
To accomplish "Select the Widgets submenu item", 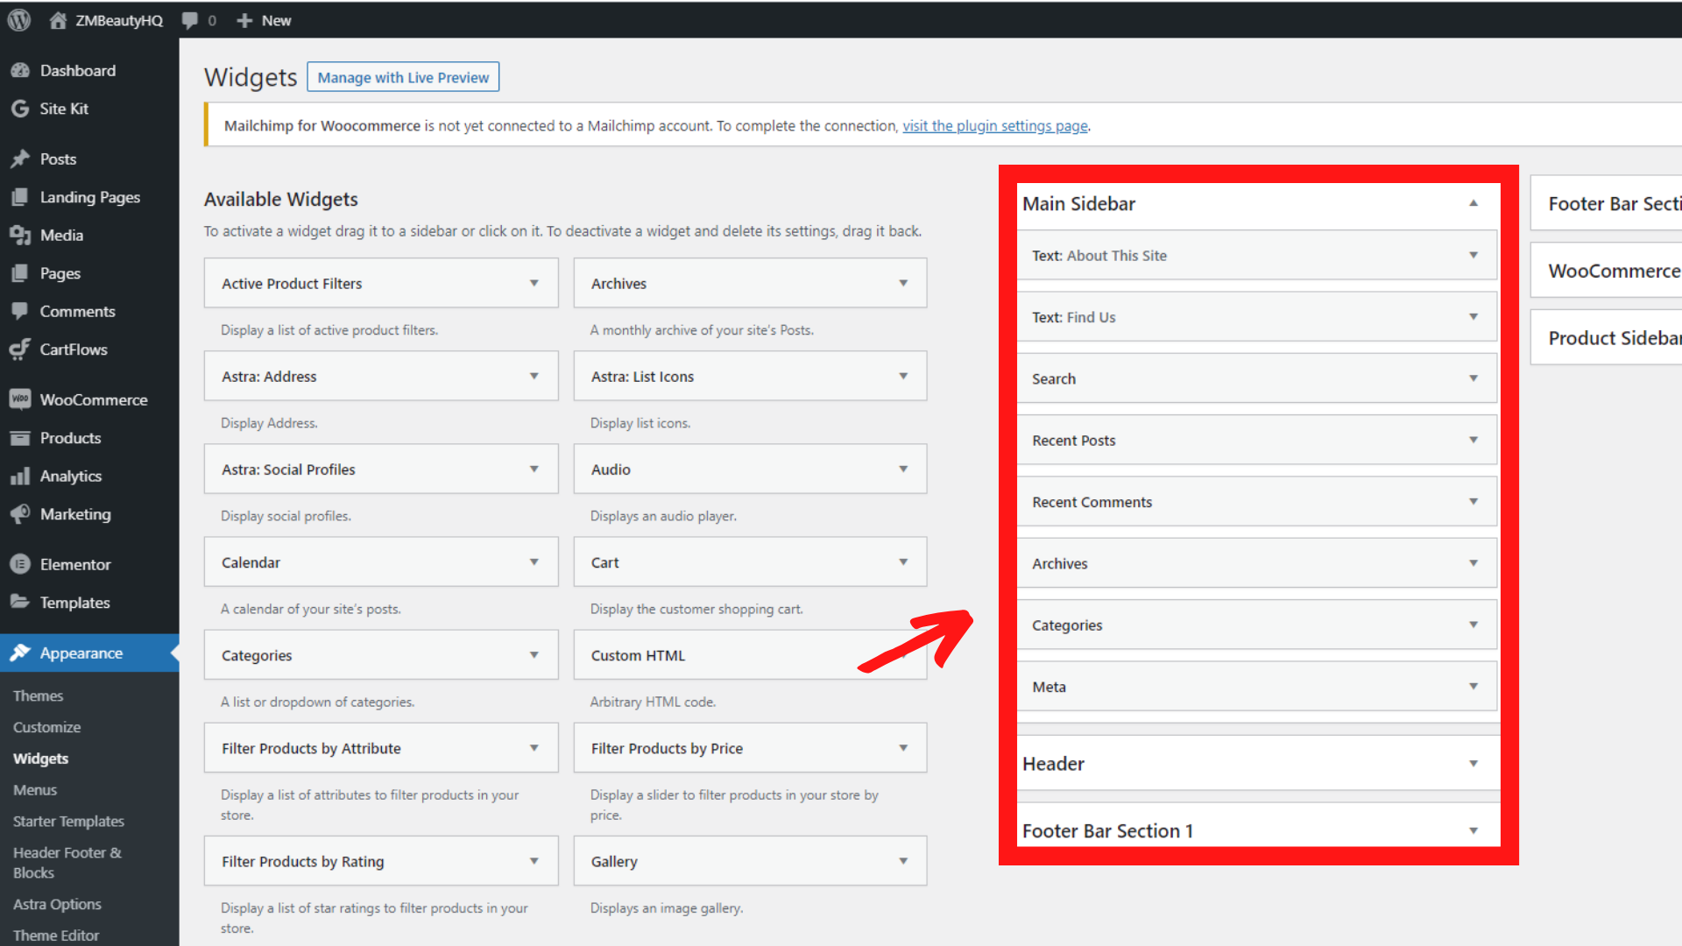I will point(40,759).
